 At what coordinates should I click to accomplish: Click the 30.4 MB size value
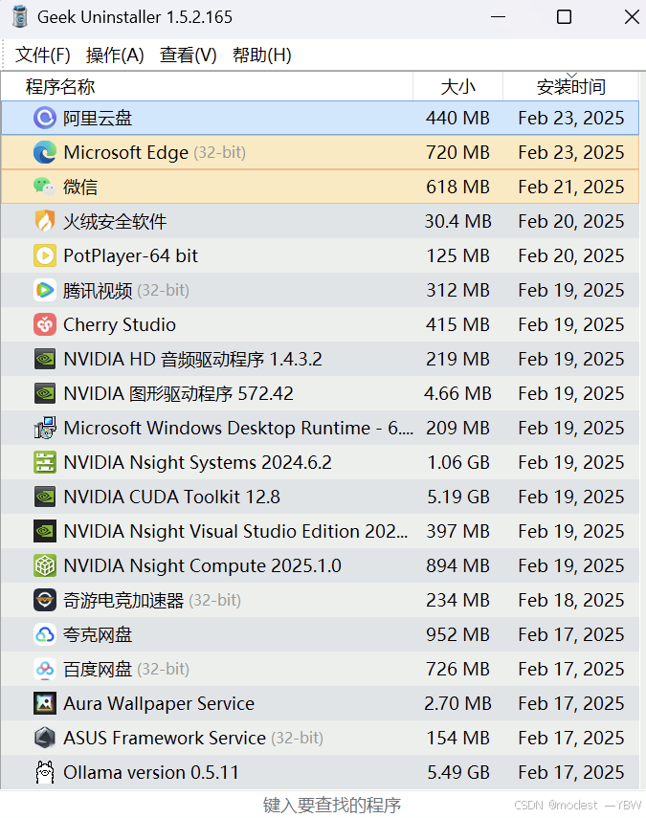tap(457, 221)
